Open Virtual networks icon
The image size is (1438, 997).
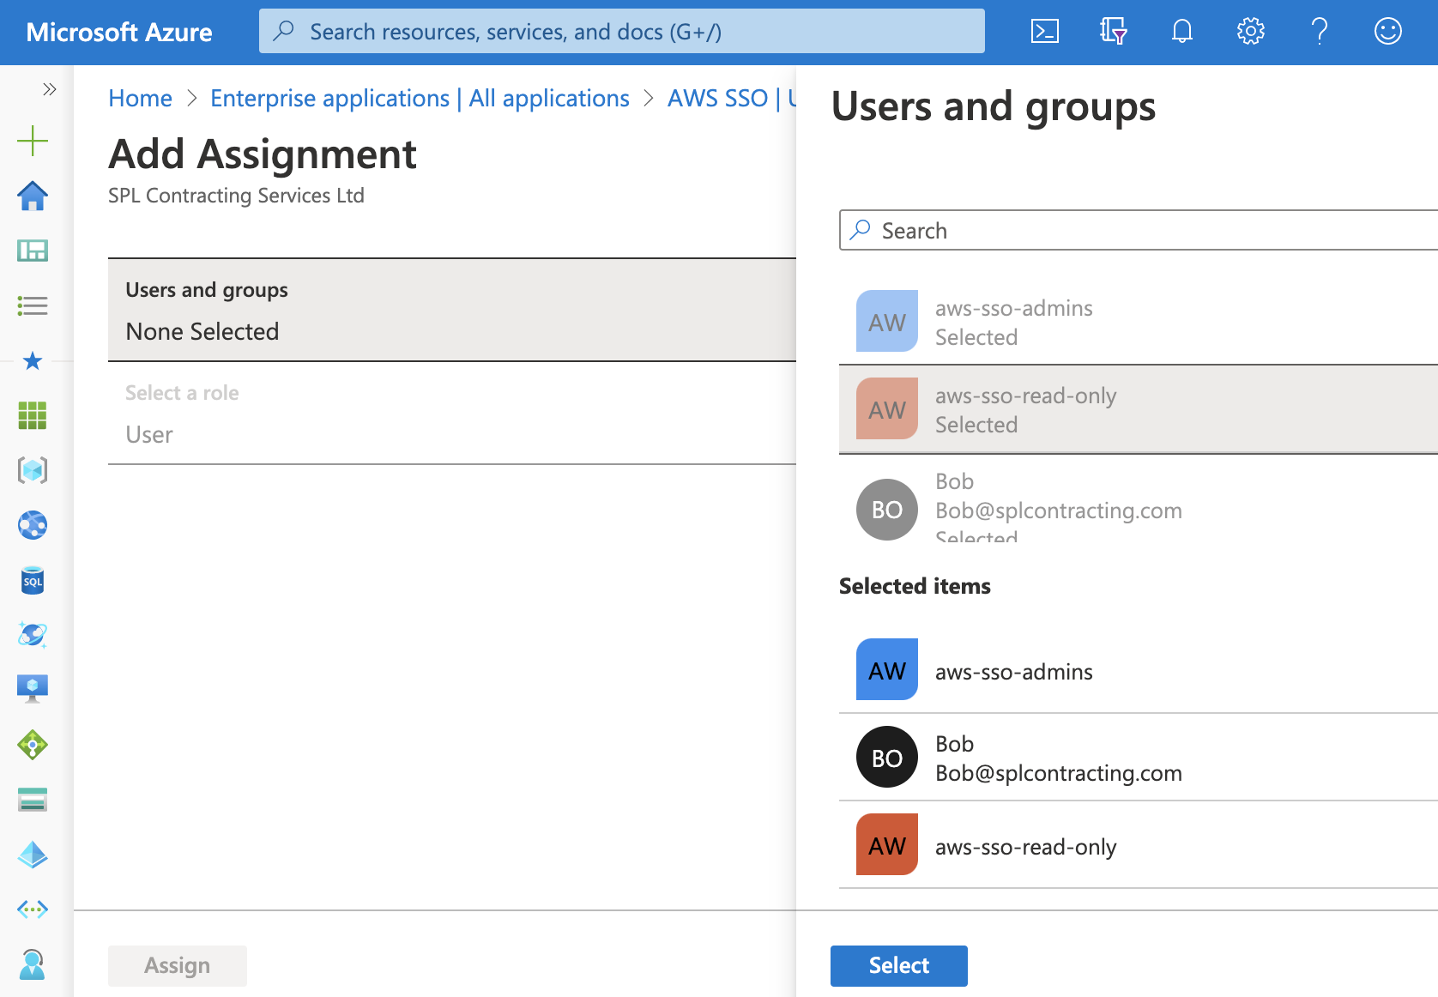pyautogui.click(x=33, y=909)
